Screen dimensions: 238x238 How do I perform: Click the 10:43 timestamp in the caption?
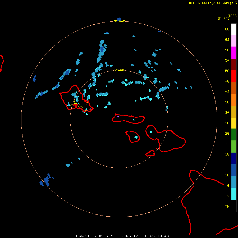(163, 236)
